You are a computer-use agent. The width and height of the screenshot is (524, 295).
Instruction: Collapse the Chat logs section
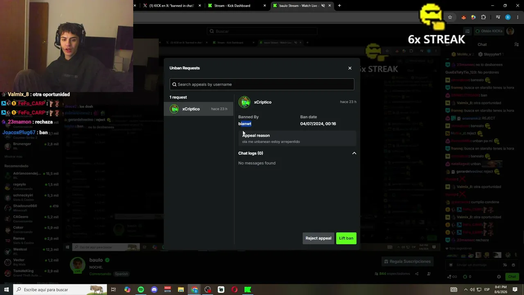pos(354,153)
